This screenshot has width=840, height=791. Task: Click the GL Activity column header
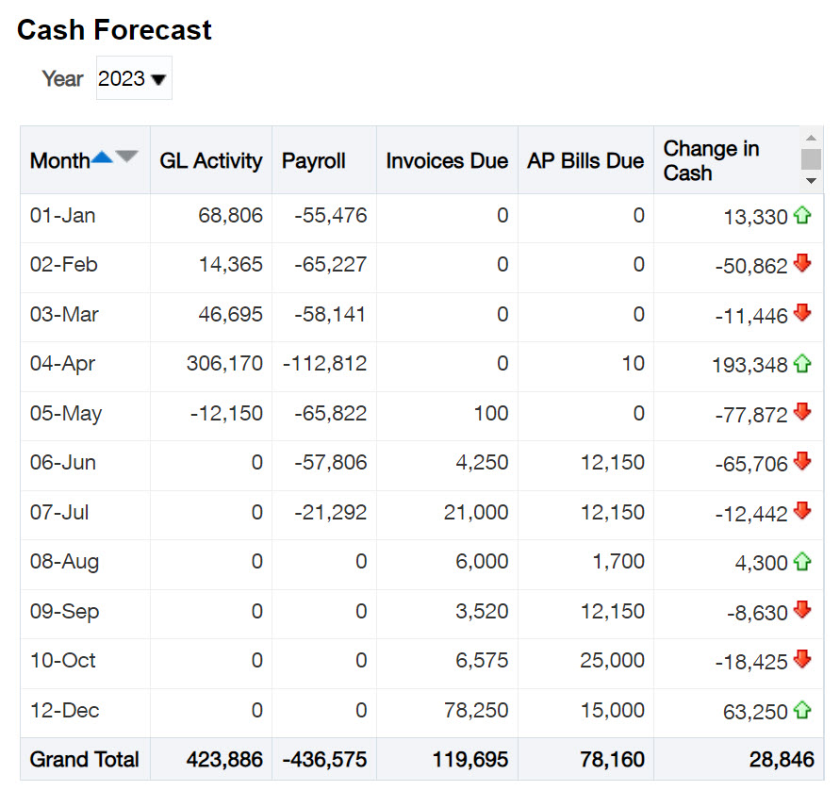pos(210,161)
